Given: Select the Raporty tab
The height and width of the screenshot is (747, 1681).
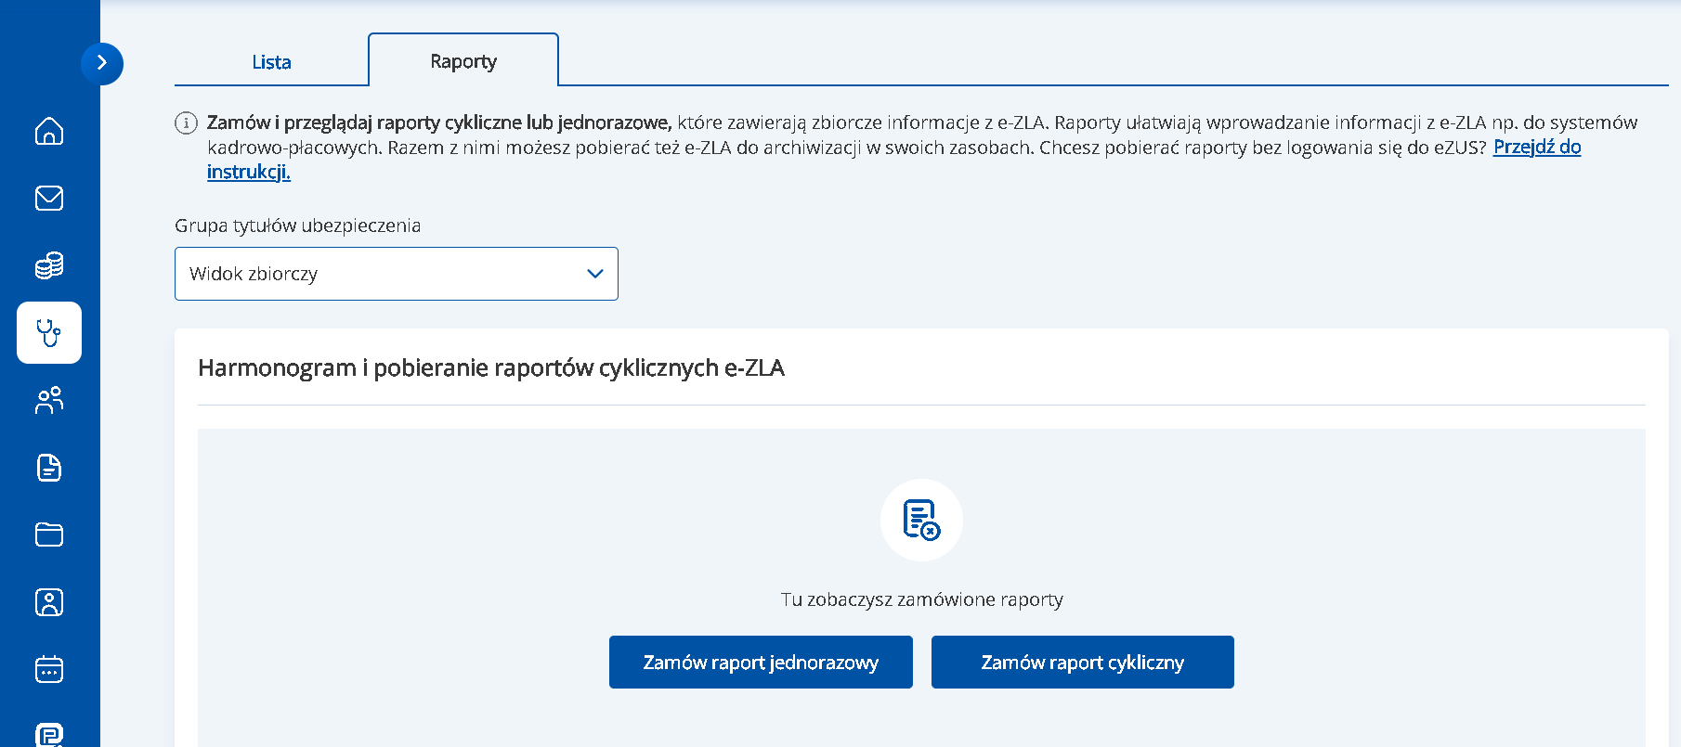Looking at the screenshot, I should pyautogui.click(x=463, y=61).
